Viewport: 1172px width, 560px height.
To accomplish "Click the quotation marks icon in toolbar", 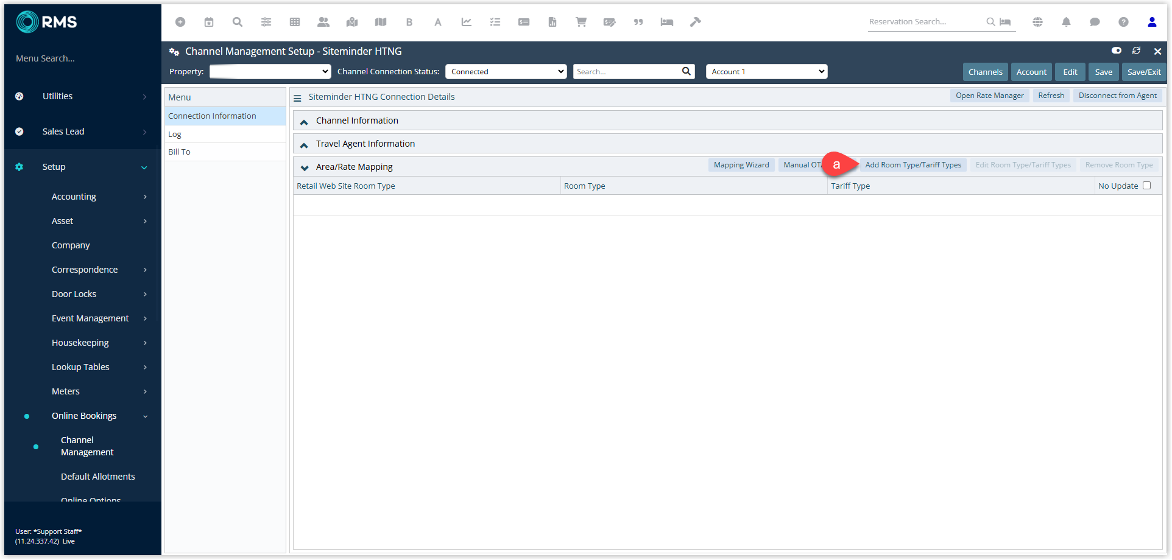I will [638, 22].
